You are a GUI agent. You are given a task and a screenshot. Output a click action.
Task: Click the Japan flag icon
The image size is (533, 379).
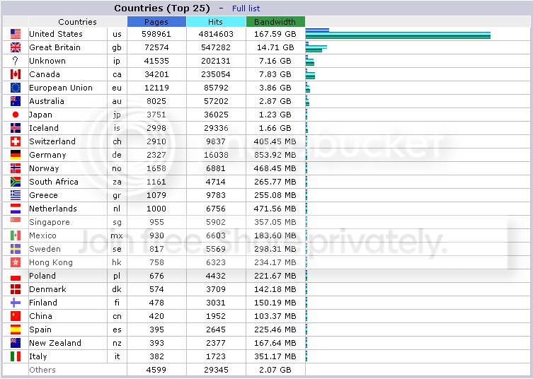pyautogui.click(x=16, y=115)
